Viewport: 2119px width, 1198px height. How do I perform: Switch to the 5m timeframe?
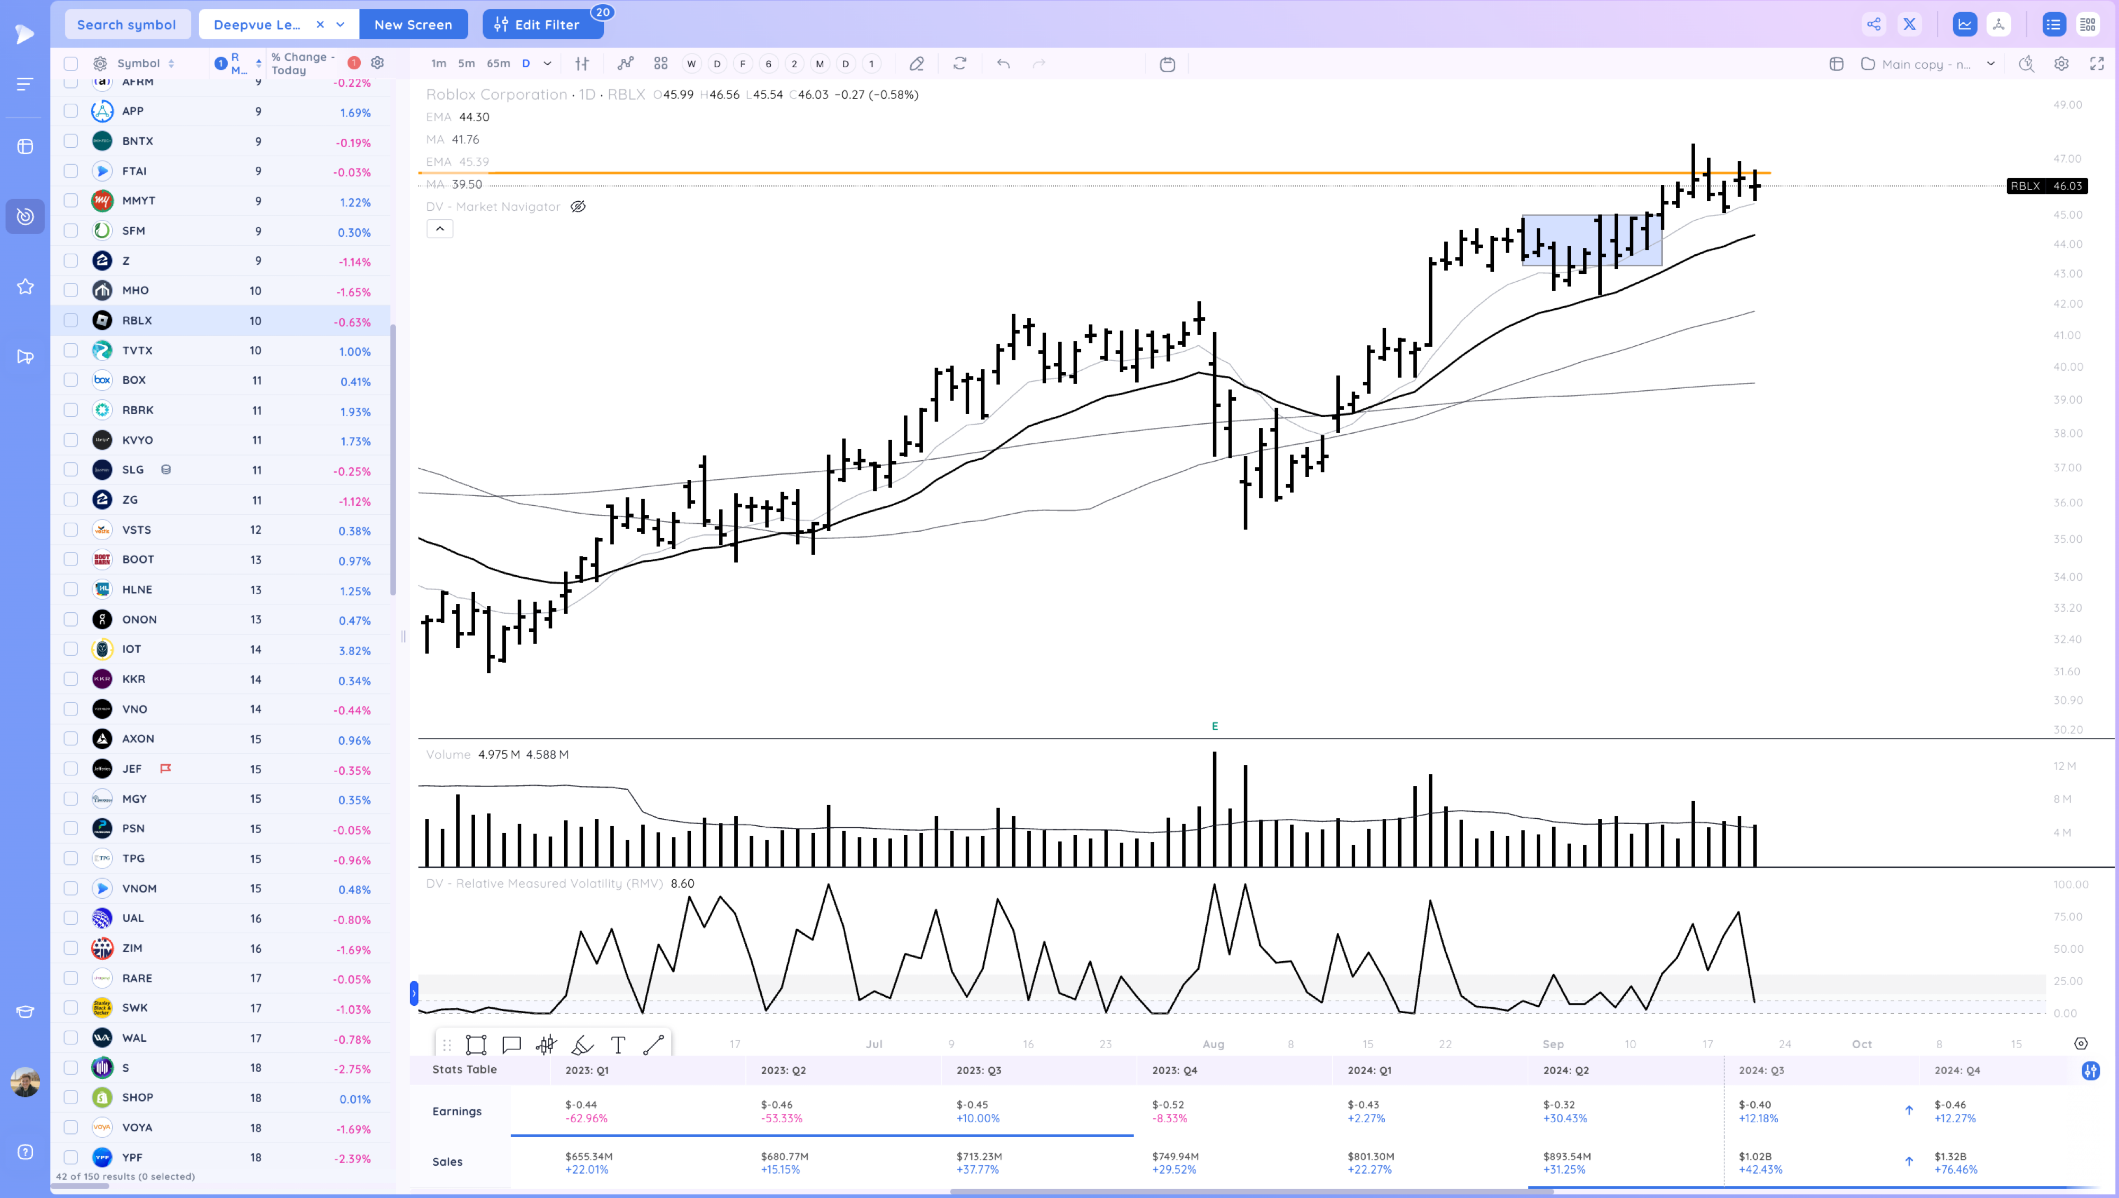coord(466,64)
